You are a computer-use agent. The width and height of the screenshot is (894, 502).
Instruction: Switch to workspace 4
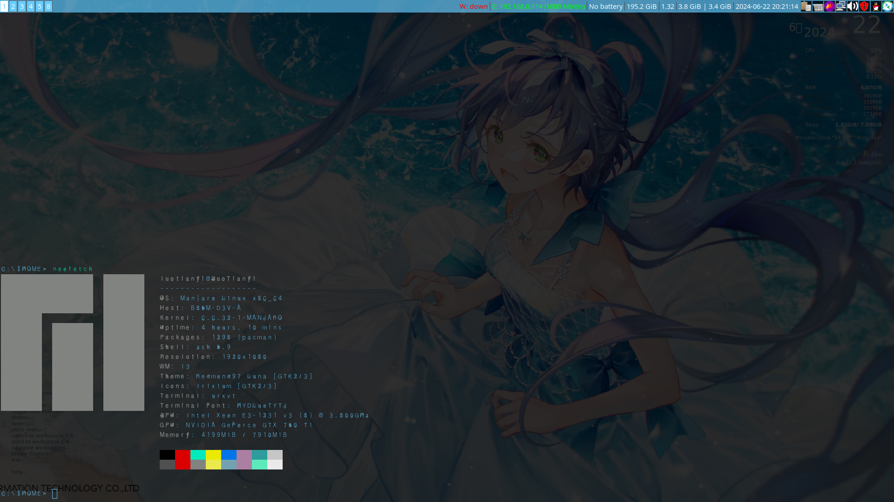[x=31, y=6]
